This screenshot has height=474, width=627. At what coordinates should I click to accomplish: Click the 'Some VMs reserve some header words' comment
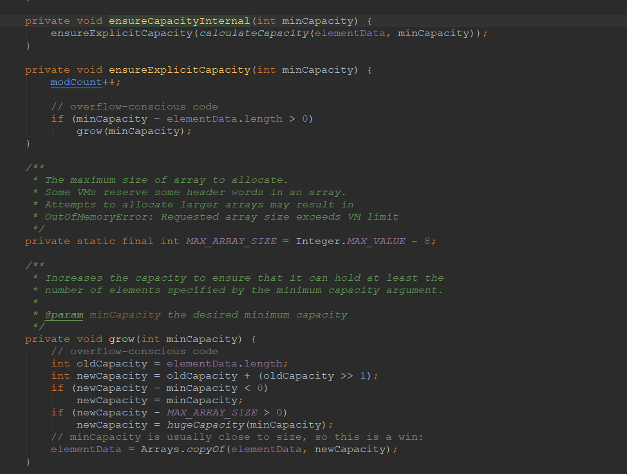195,193
